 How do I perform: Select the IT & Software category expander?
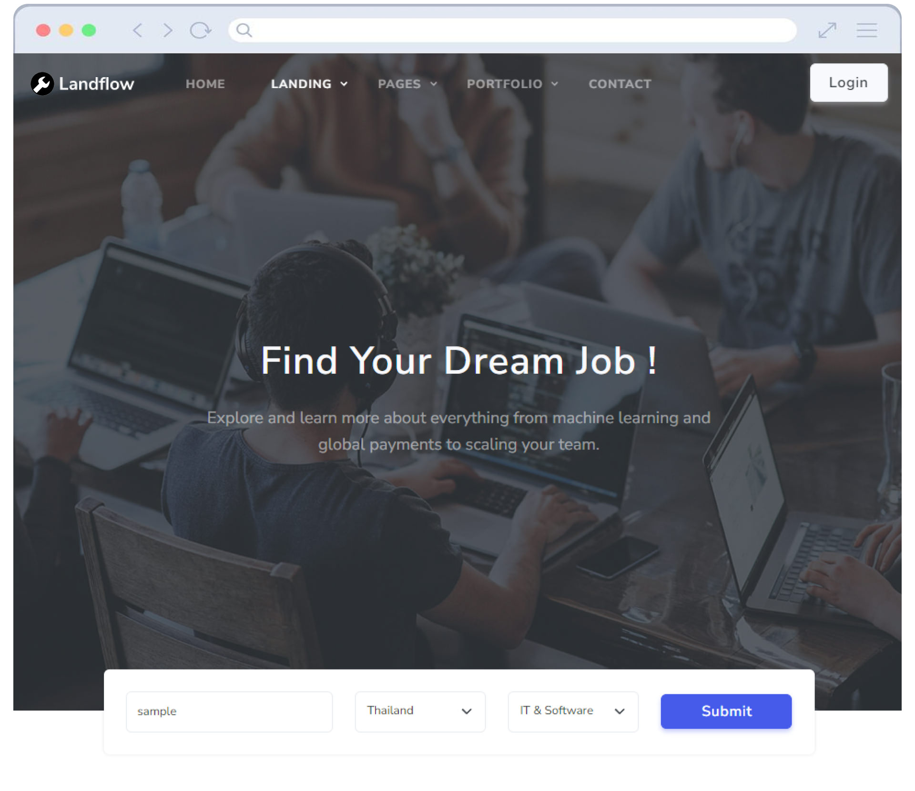620,711
